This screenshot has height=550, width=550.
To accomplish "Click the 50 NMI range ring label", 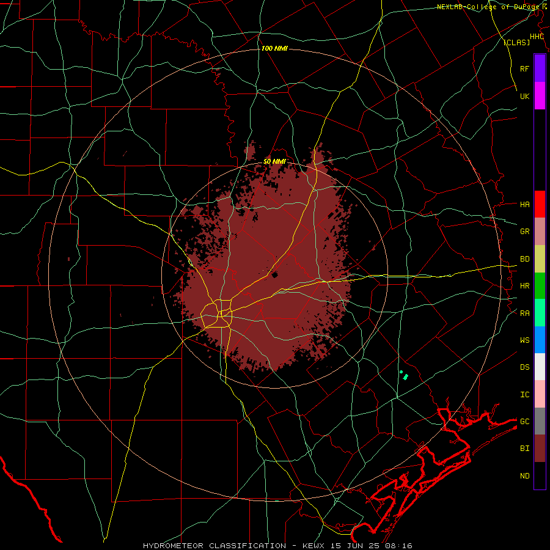I will tap(274, 161).
